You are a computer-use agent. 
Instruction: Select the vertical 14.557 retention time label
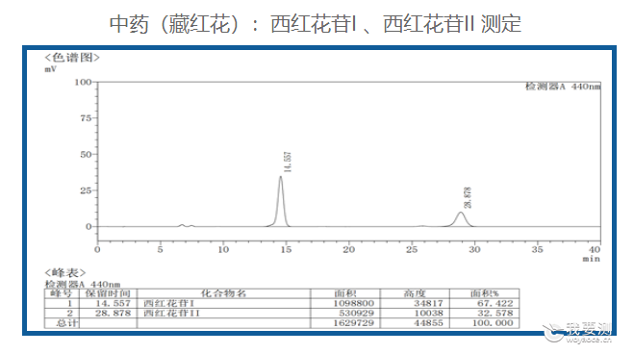pyautogui.click(x=288, y=162)
